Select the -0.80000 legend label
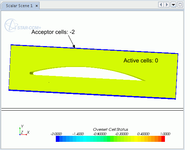 tap(100, 134)
